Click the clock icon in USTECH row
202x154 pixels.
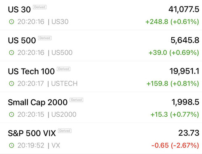(11, 83)
